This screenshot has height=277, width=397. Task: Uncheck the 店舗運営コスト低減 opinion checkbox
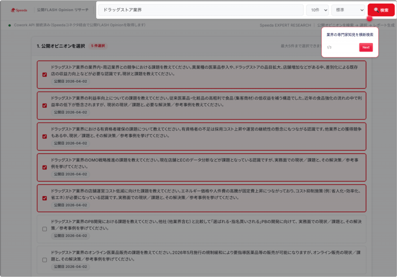point(45,198)
